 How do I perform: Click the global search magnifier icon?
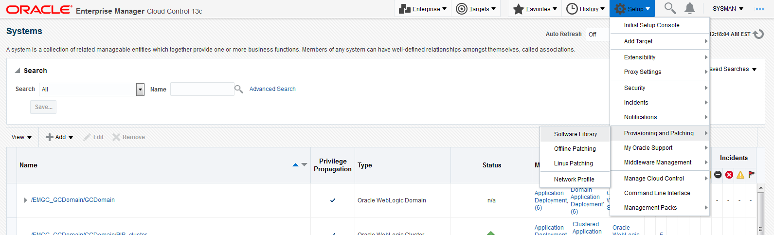pos(670,8)
